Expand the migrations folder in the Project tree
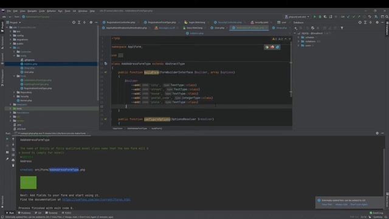Viewport: 389px width, 219px height. 11,40
